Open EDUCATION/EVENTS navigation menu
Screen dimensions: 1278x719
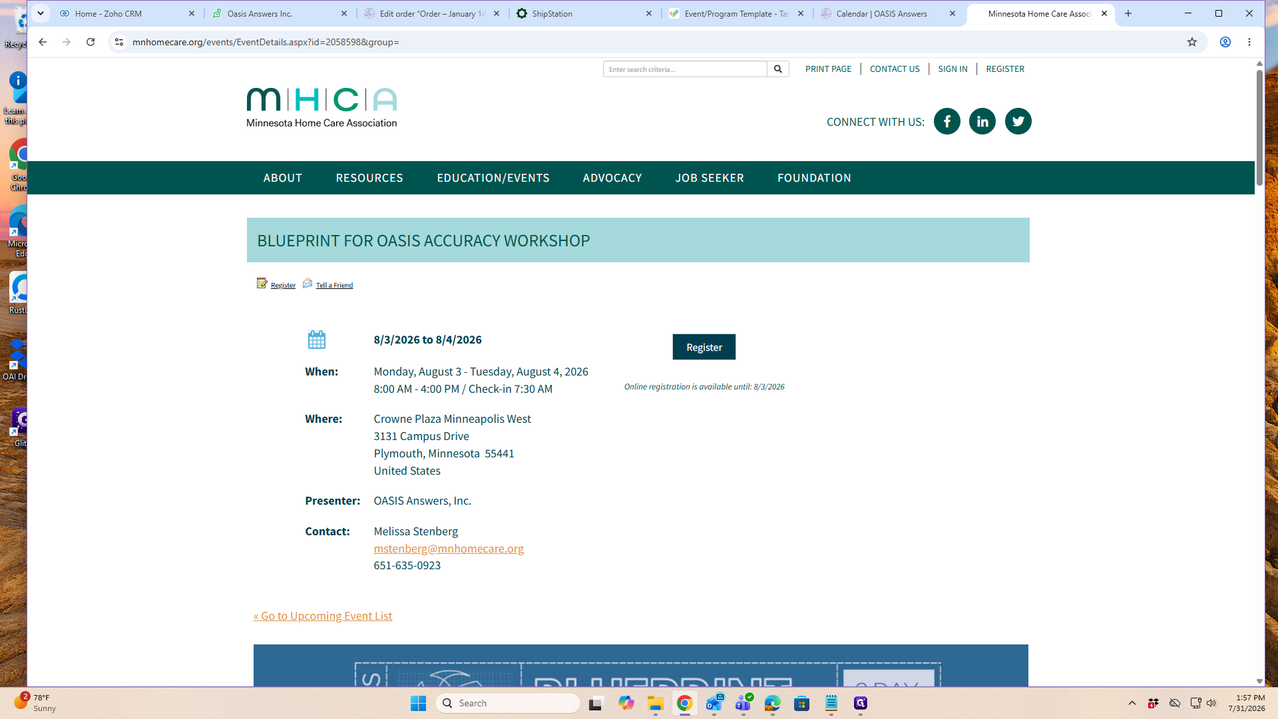pos(493,178)
